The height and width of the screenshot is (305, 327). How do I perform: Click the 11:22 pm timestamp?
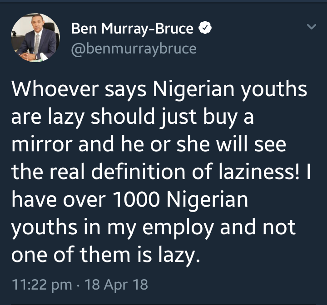pos(41,285)
